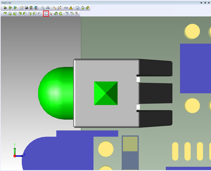
Task: Open print preview magnifier page icon
Action: pyautogui.click(x=43, y=8)
